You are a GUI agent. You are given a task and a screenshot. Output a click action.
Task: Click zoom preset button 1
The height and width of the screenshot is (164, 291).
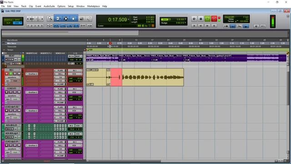(29, 26)
